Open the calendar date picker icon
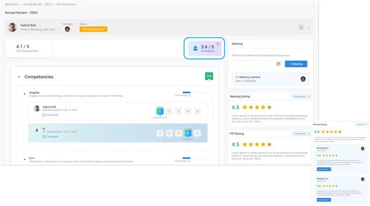The height and width of the screenshot is (206, 370). pos(278,64)
